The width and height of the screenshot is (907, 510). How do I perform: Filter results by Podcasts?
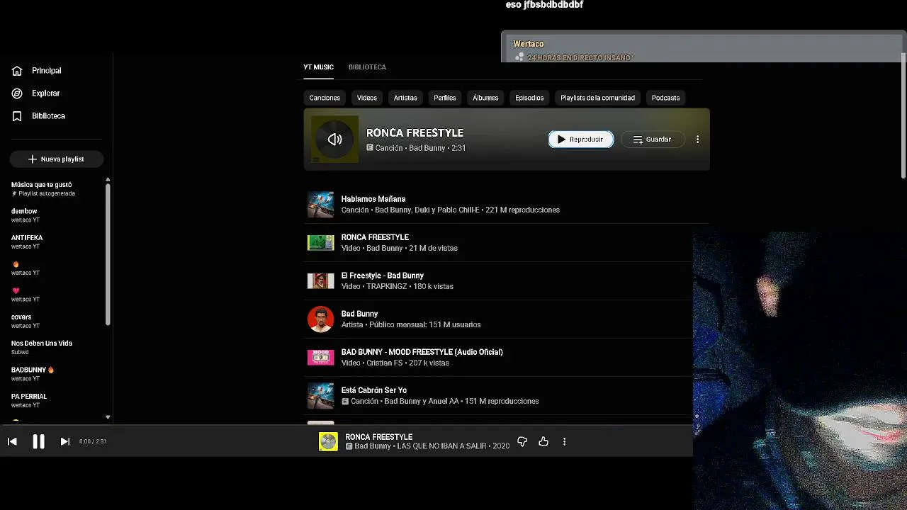[665, 98]
